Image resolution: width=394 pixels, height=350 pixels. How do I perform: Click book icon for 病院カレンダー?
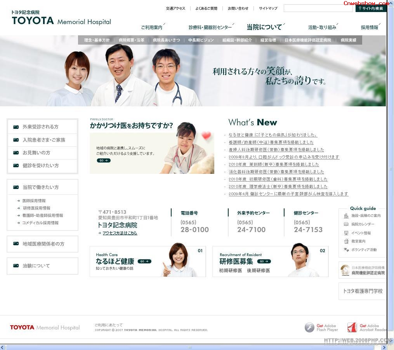pyautogui.click(x=346, y=224)
